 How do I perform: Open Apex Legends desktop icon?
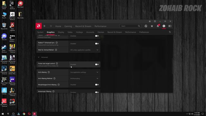(x=12, y=27)
